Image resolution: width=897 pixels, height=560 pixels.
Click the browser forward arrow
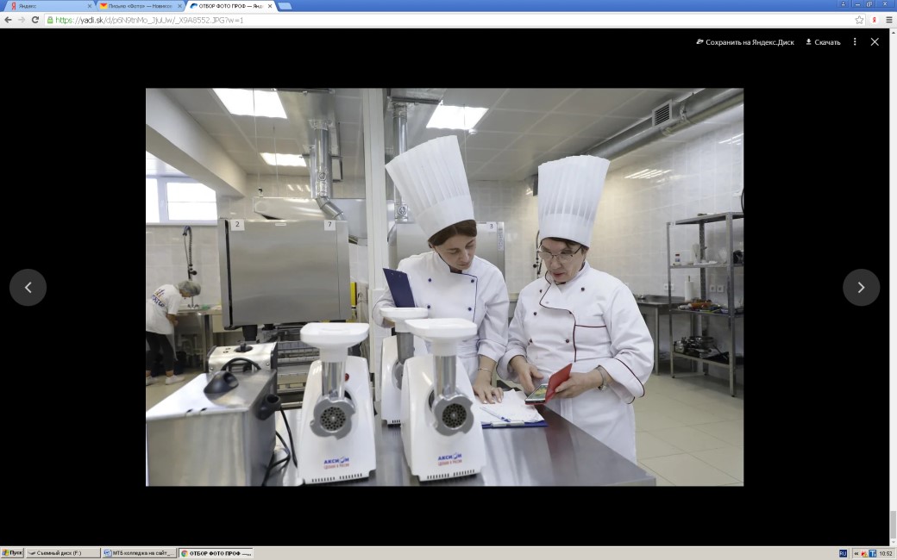[22, 20]
